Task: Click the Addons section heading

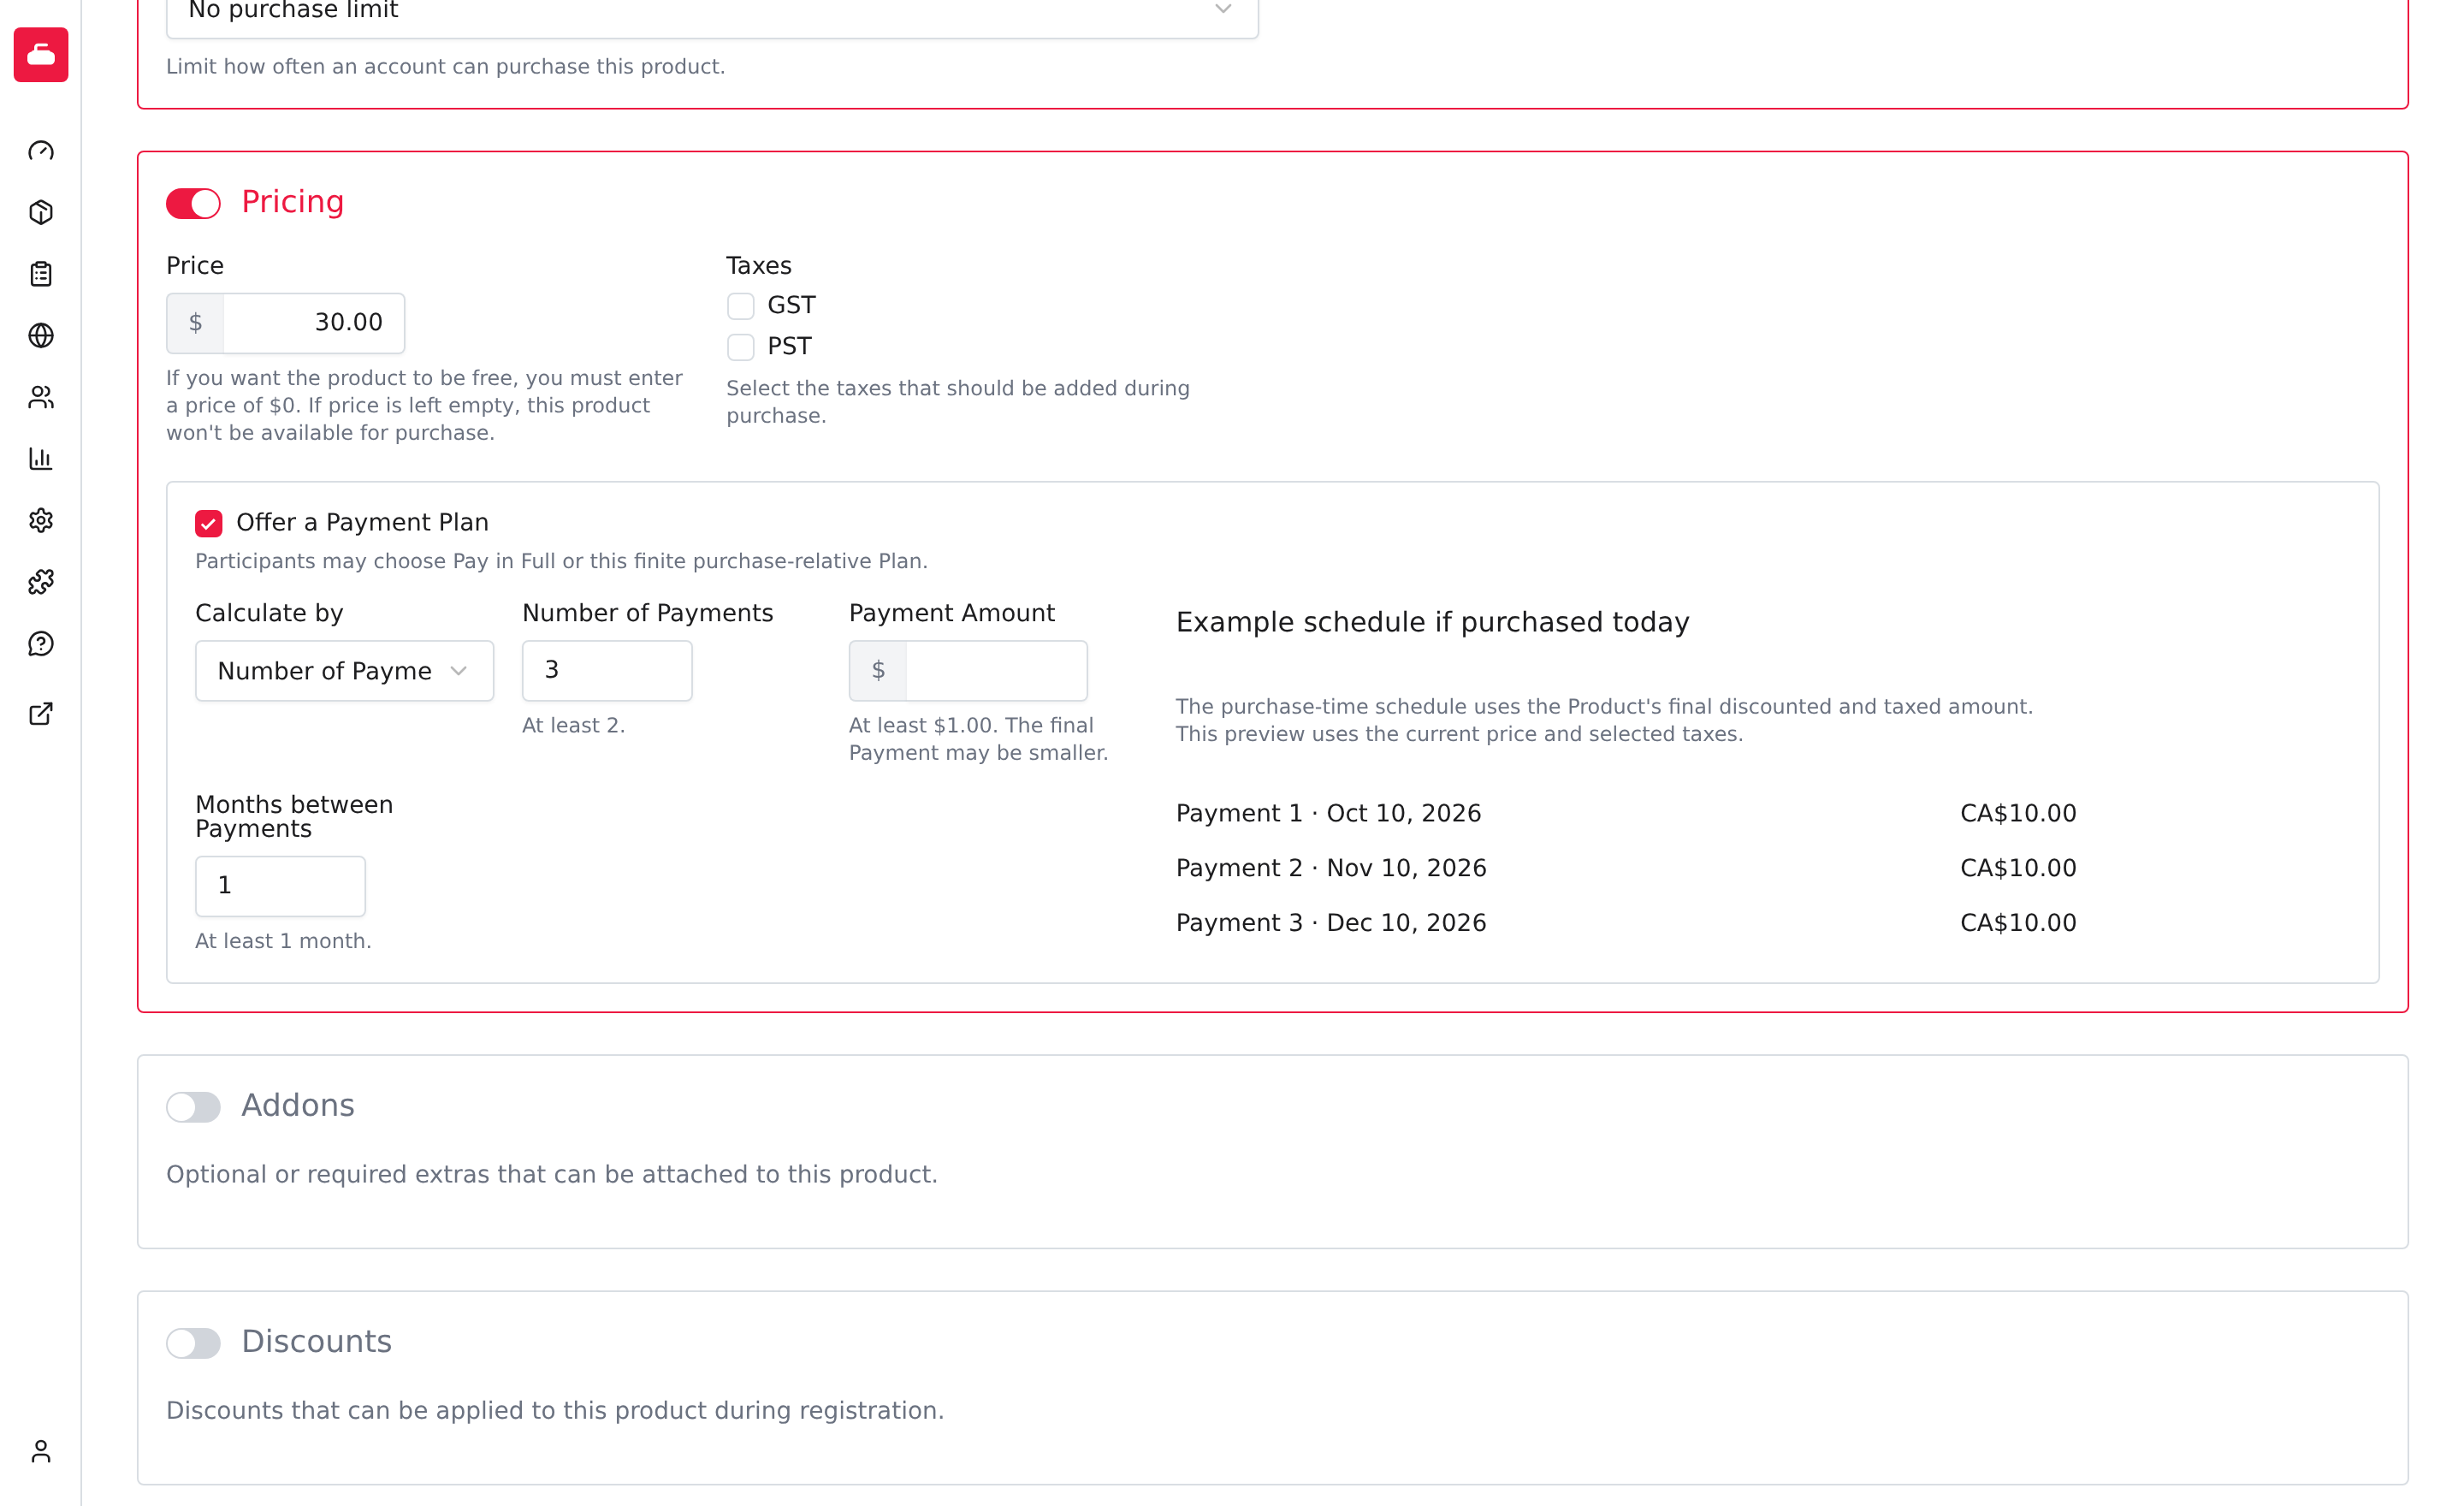Action: (298, 1106)
